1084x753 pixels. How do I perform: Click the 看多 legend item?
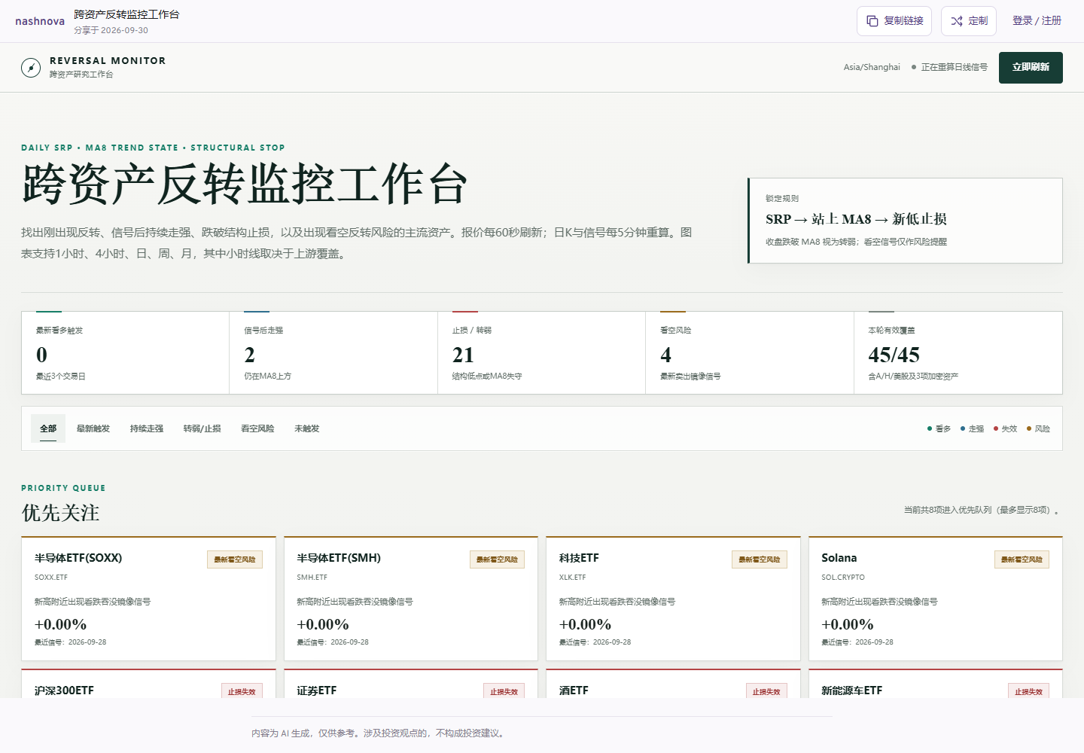[939, 428]
